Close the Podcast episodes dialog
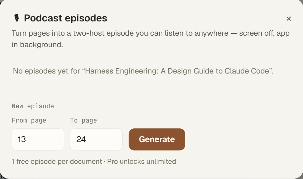The height and width of the screenshot is (179, 303). point(288,19)
